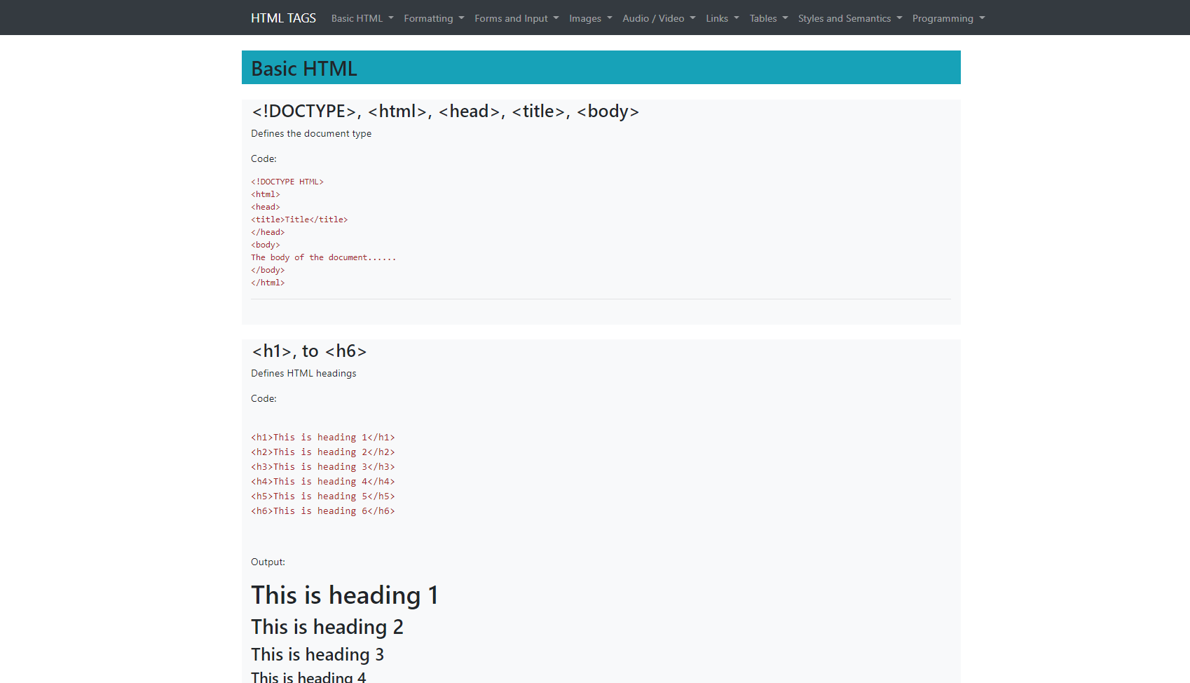Open the Audio / Video dropdown
This screenshot has width=1190, height=683.
[x=659, y=18]
